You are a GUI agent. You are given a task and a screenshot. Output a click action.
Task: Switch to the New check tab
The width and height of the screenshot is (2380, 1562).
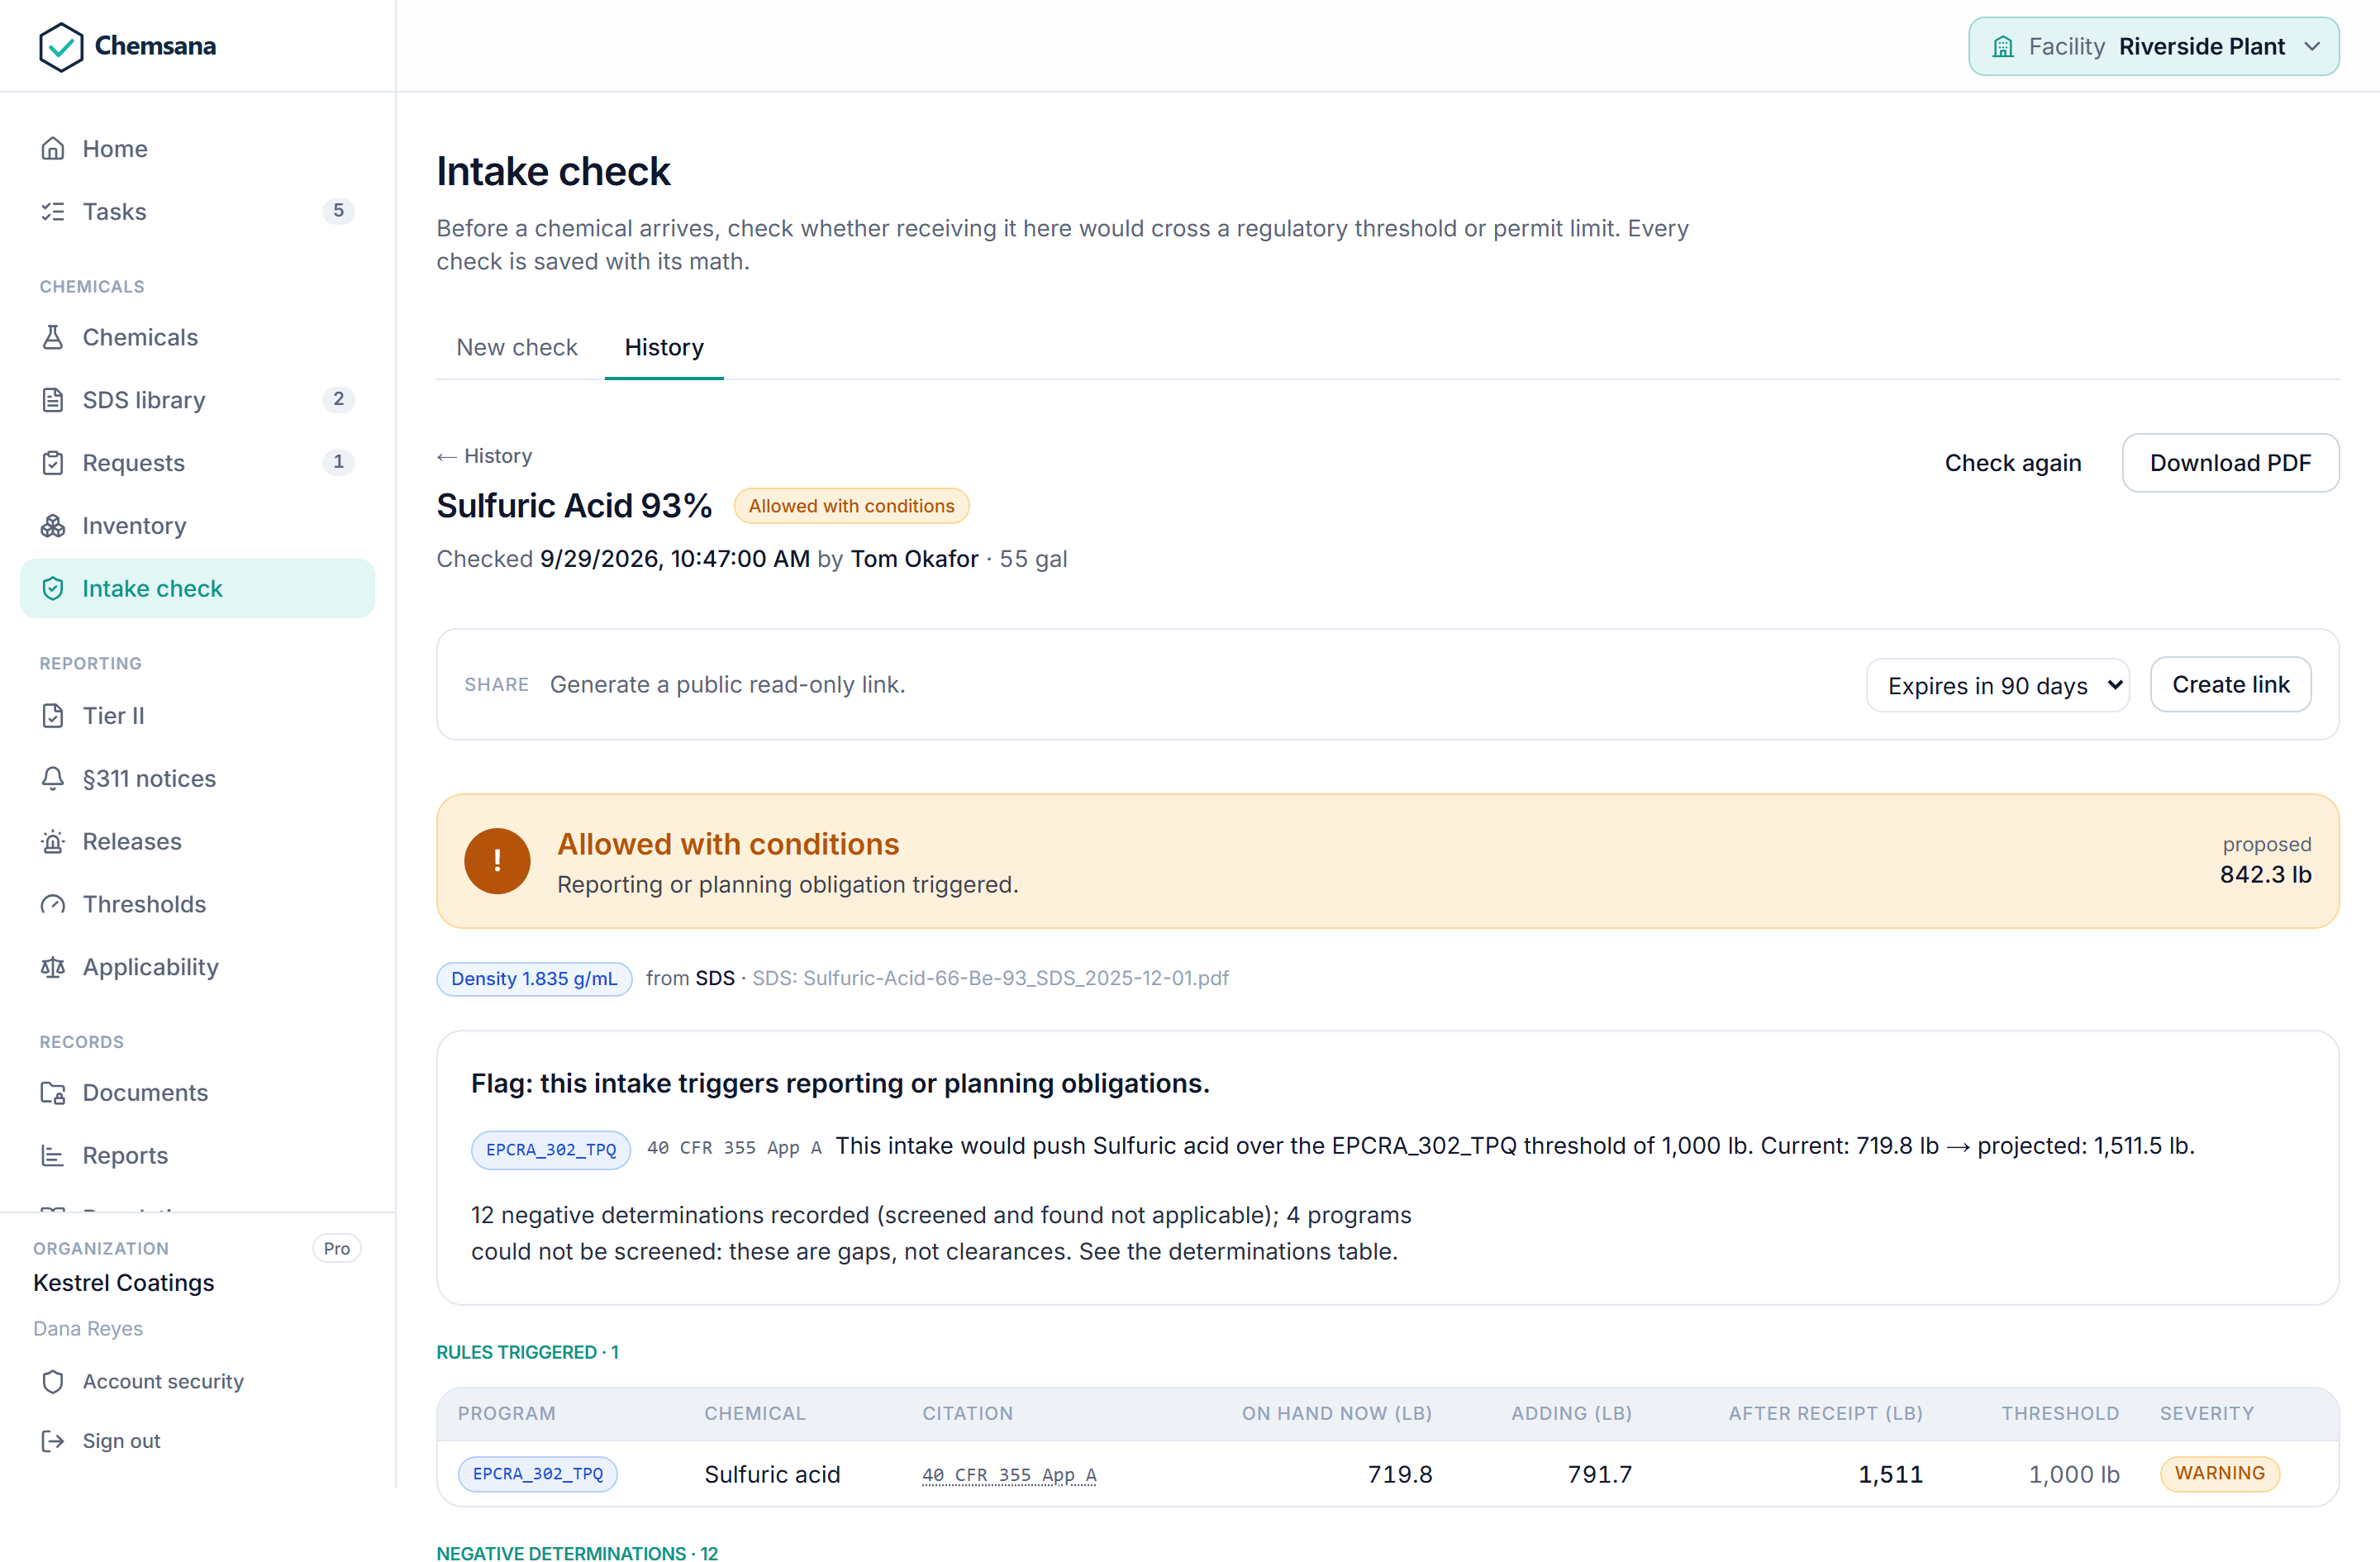point(517,347)
